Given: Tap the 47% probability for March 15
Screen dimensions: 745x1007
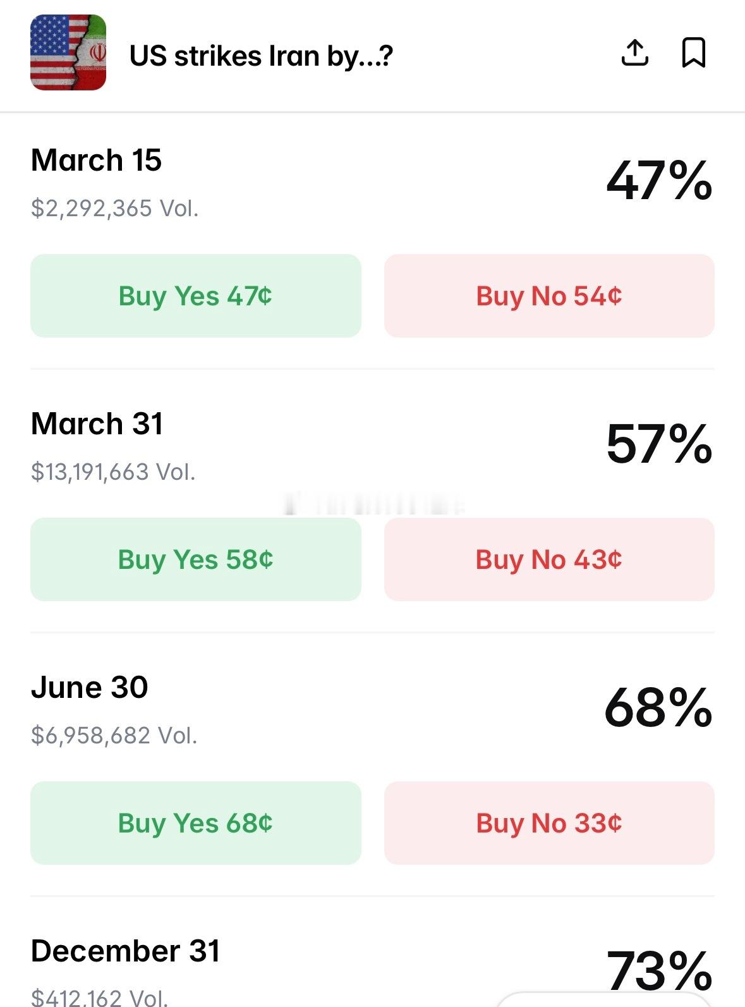Looking at the screenshot, I should [659, 181].
